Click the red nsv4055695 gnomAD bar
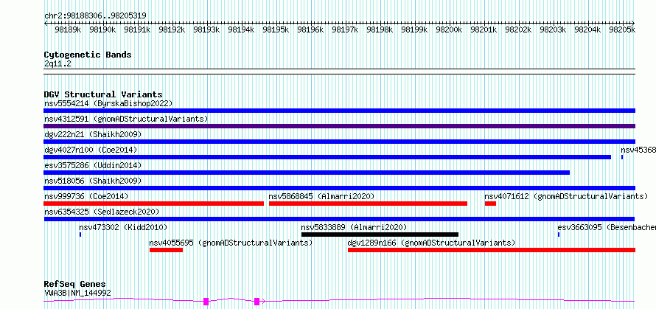Image resolution: width=656 pixels, height=309 pixels. point(166,250)
